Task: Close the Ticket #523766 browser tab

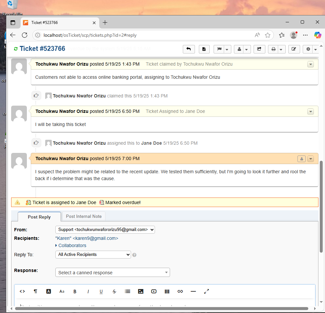Action: coord(94,23)
